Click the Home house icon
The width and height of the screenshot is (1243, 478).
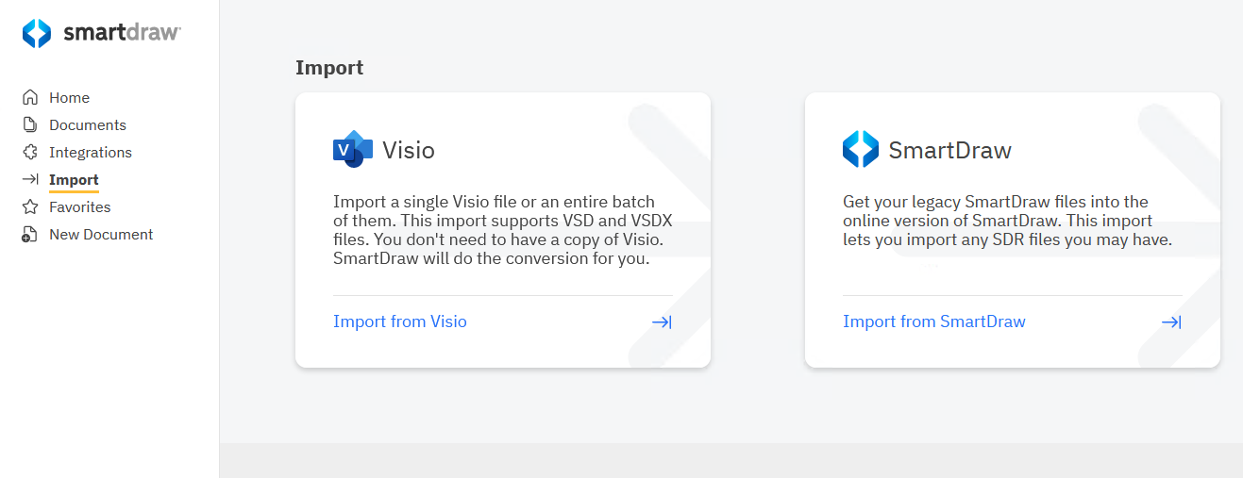coord(30,98)
